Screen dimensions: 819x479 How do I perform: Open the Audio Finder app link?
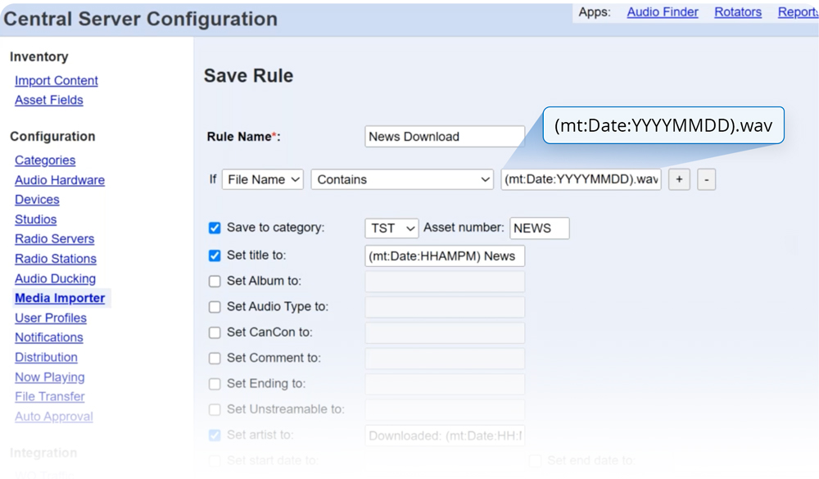[x=663, y=12]
